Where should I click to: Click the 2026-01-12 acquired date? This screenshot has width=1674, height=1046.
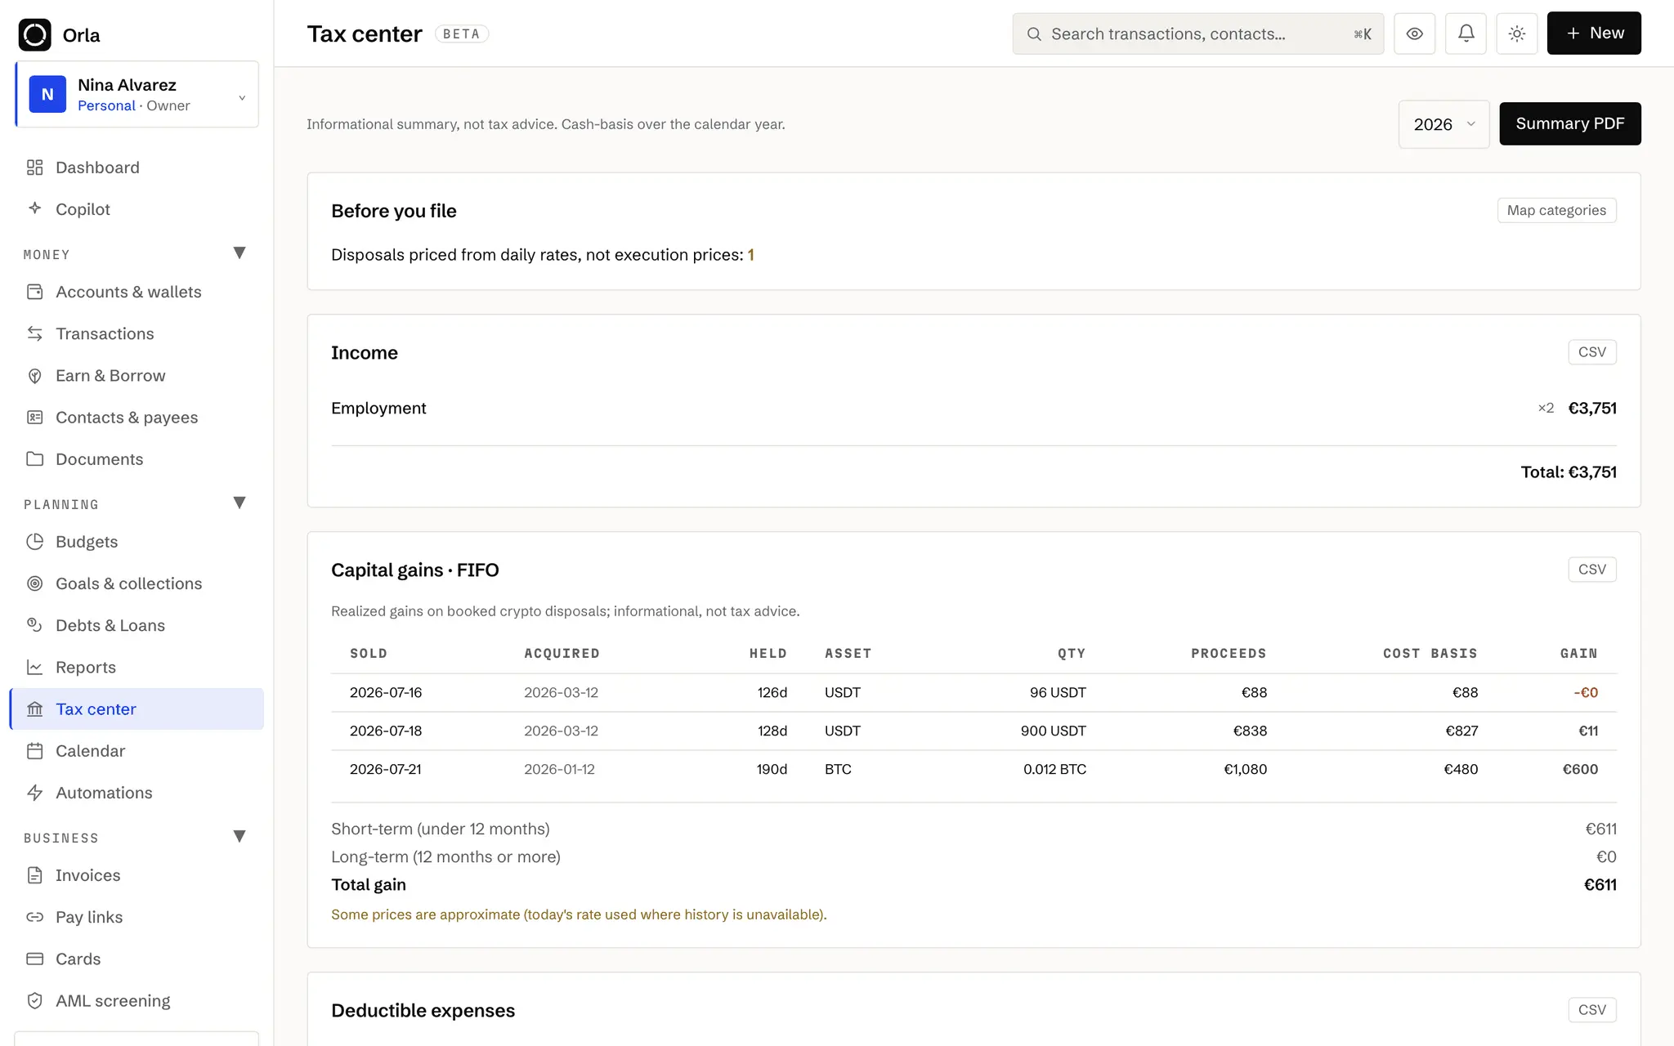559,769
